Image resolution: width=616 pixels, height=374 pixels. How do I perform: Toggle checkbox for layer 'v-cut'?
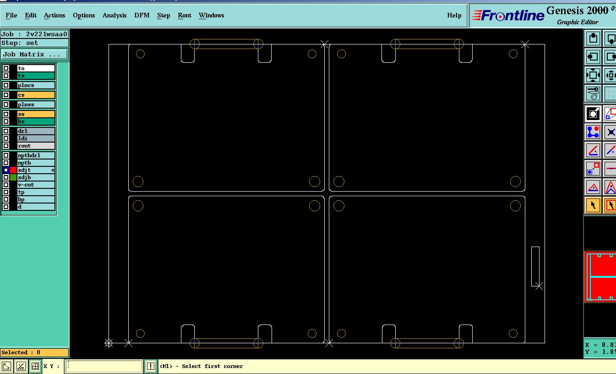coord(6,185)
